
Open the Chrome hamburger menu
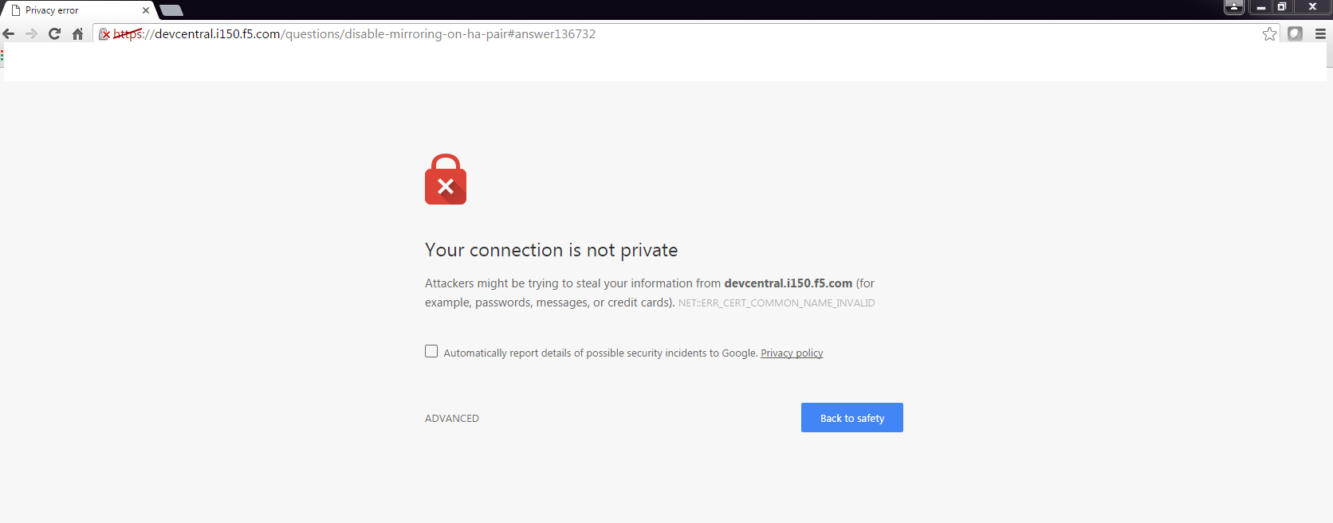1320,33
